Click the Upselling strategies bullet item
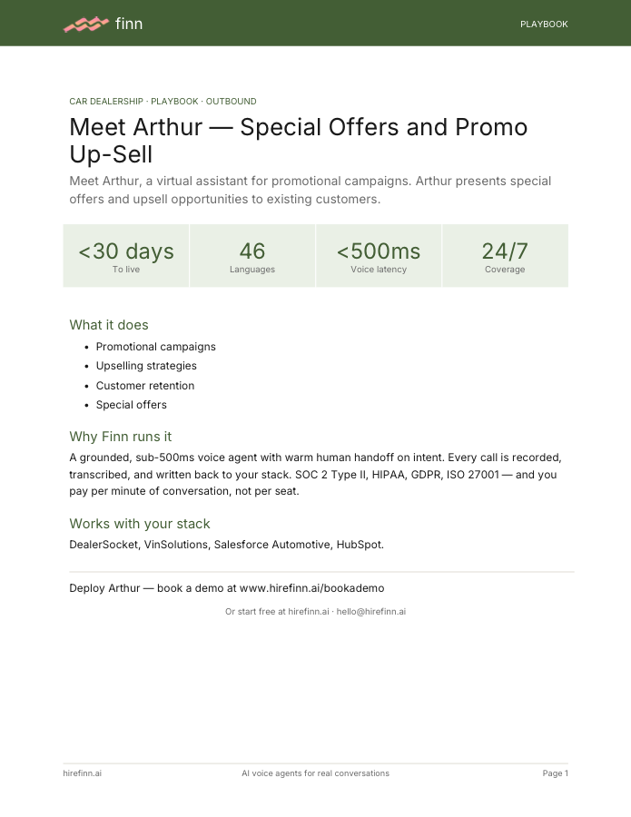The image size is (631, 817). tap(146, 366)
